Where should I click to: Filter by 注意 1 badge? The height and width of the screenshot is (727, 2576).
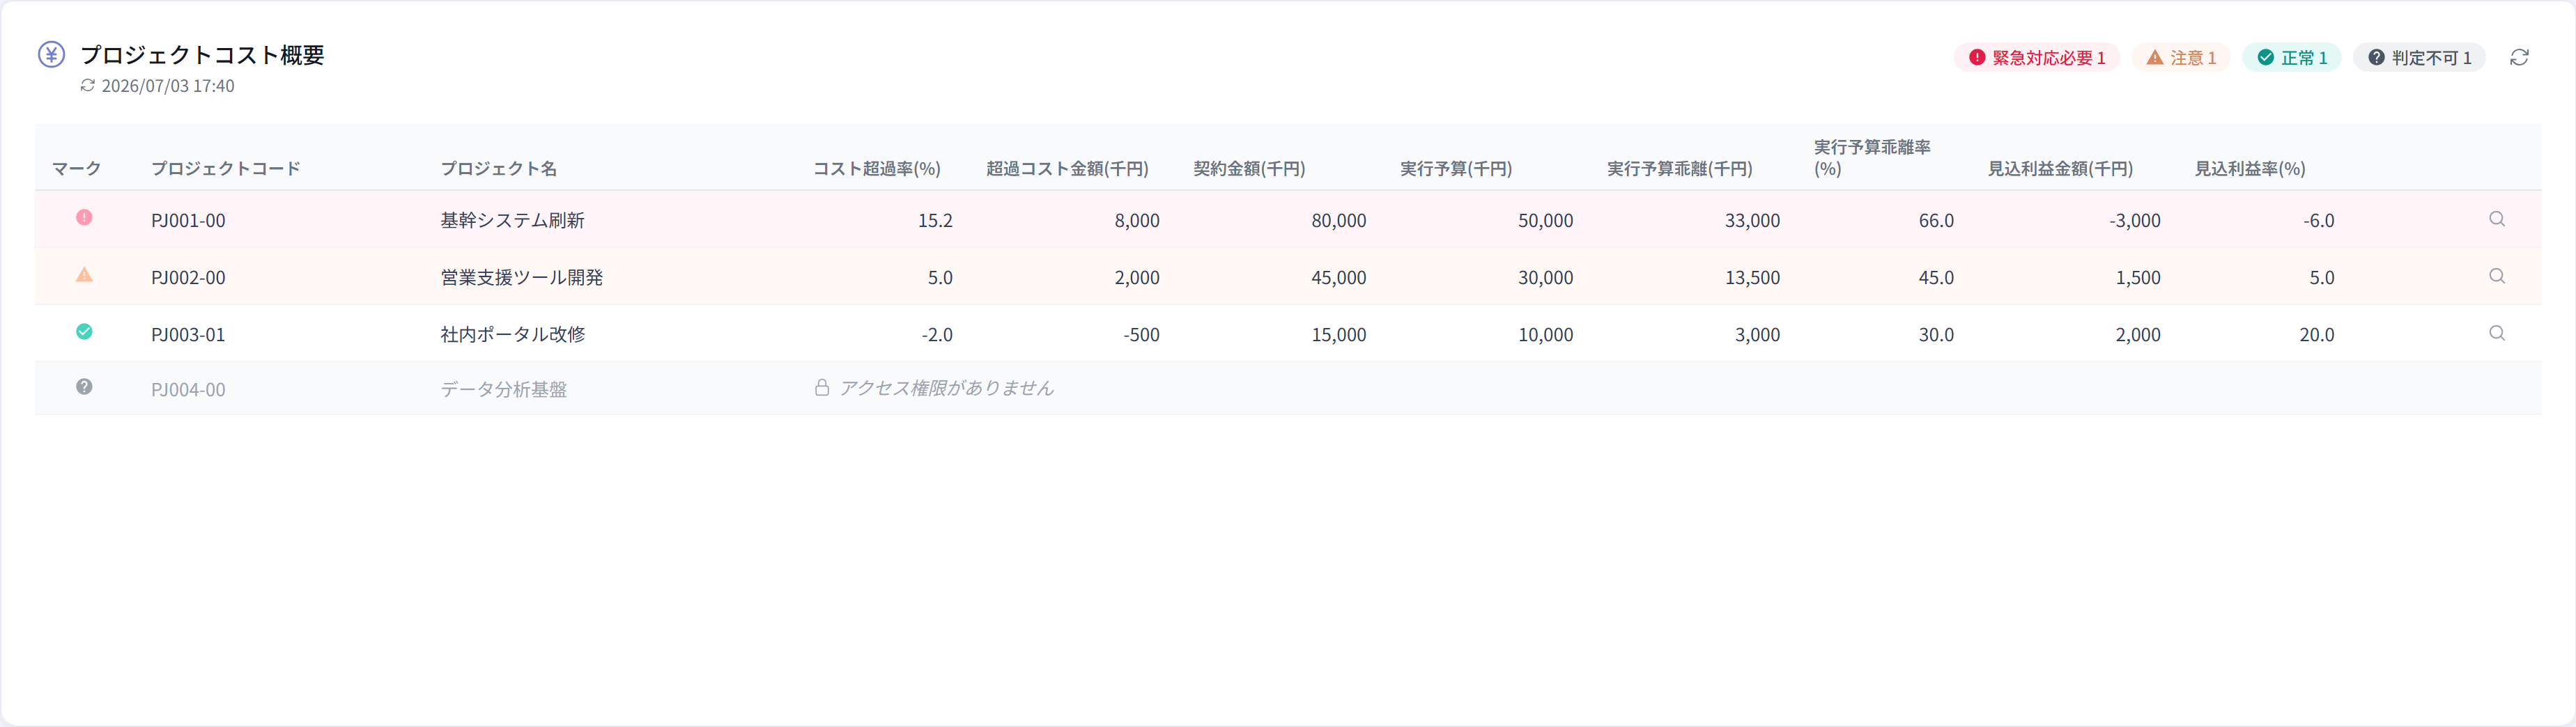(x=2181, y=58)
